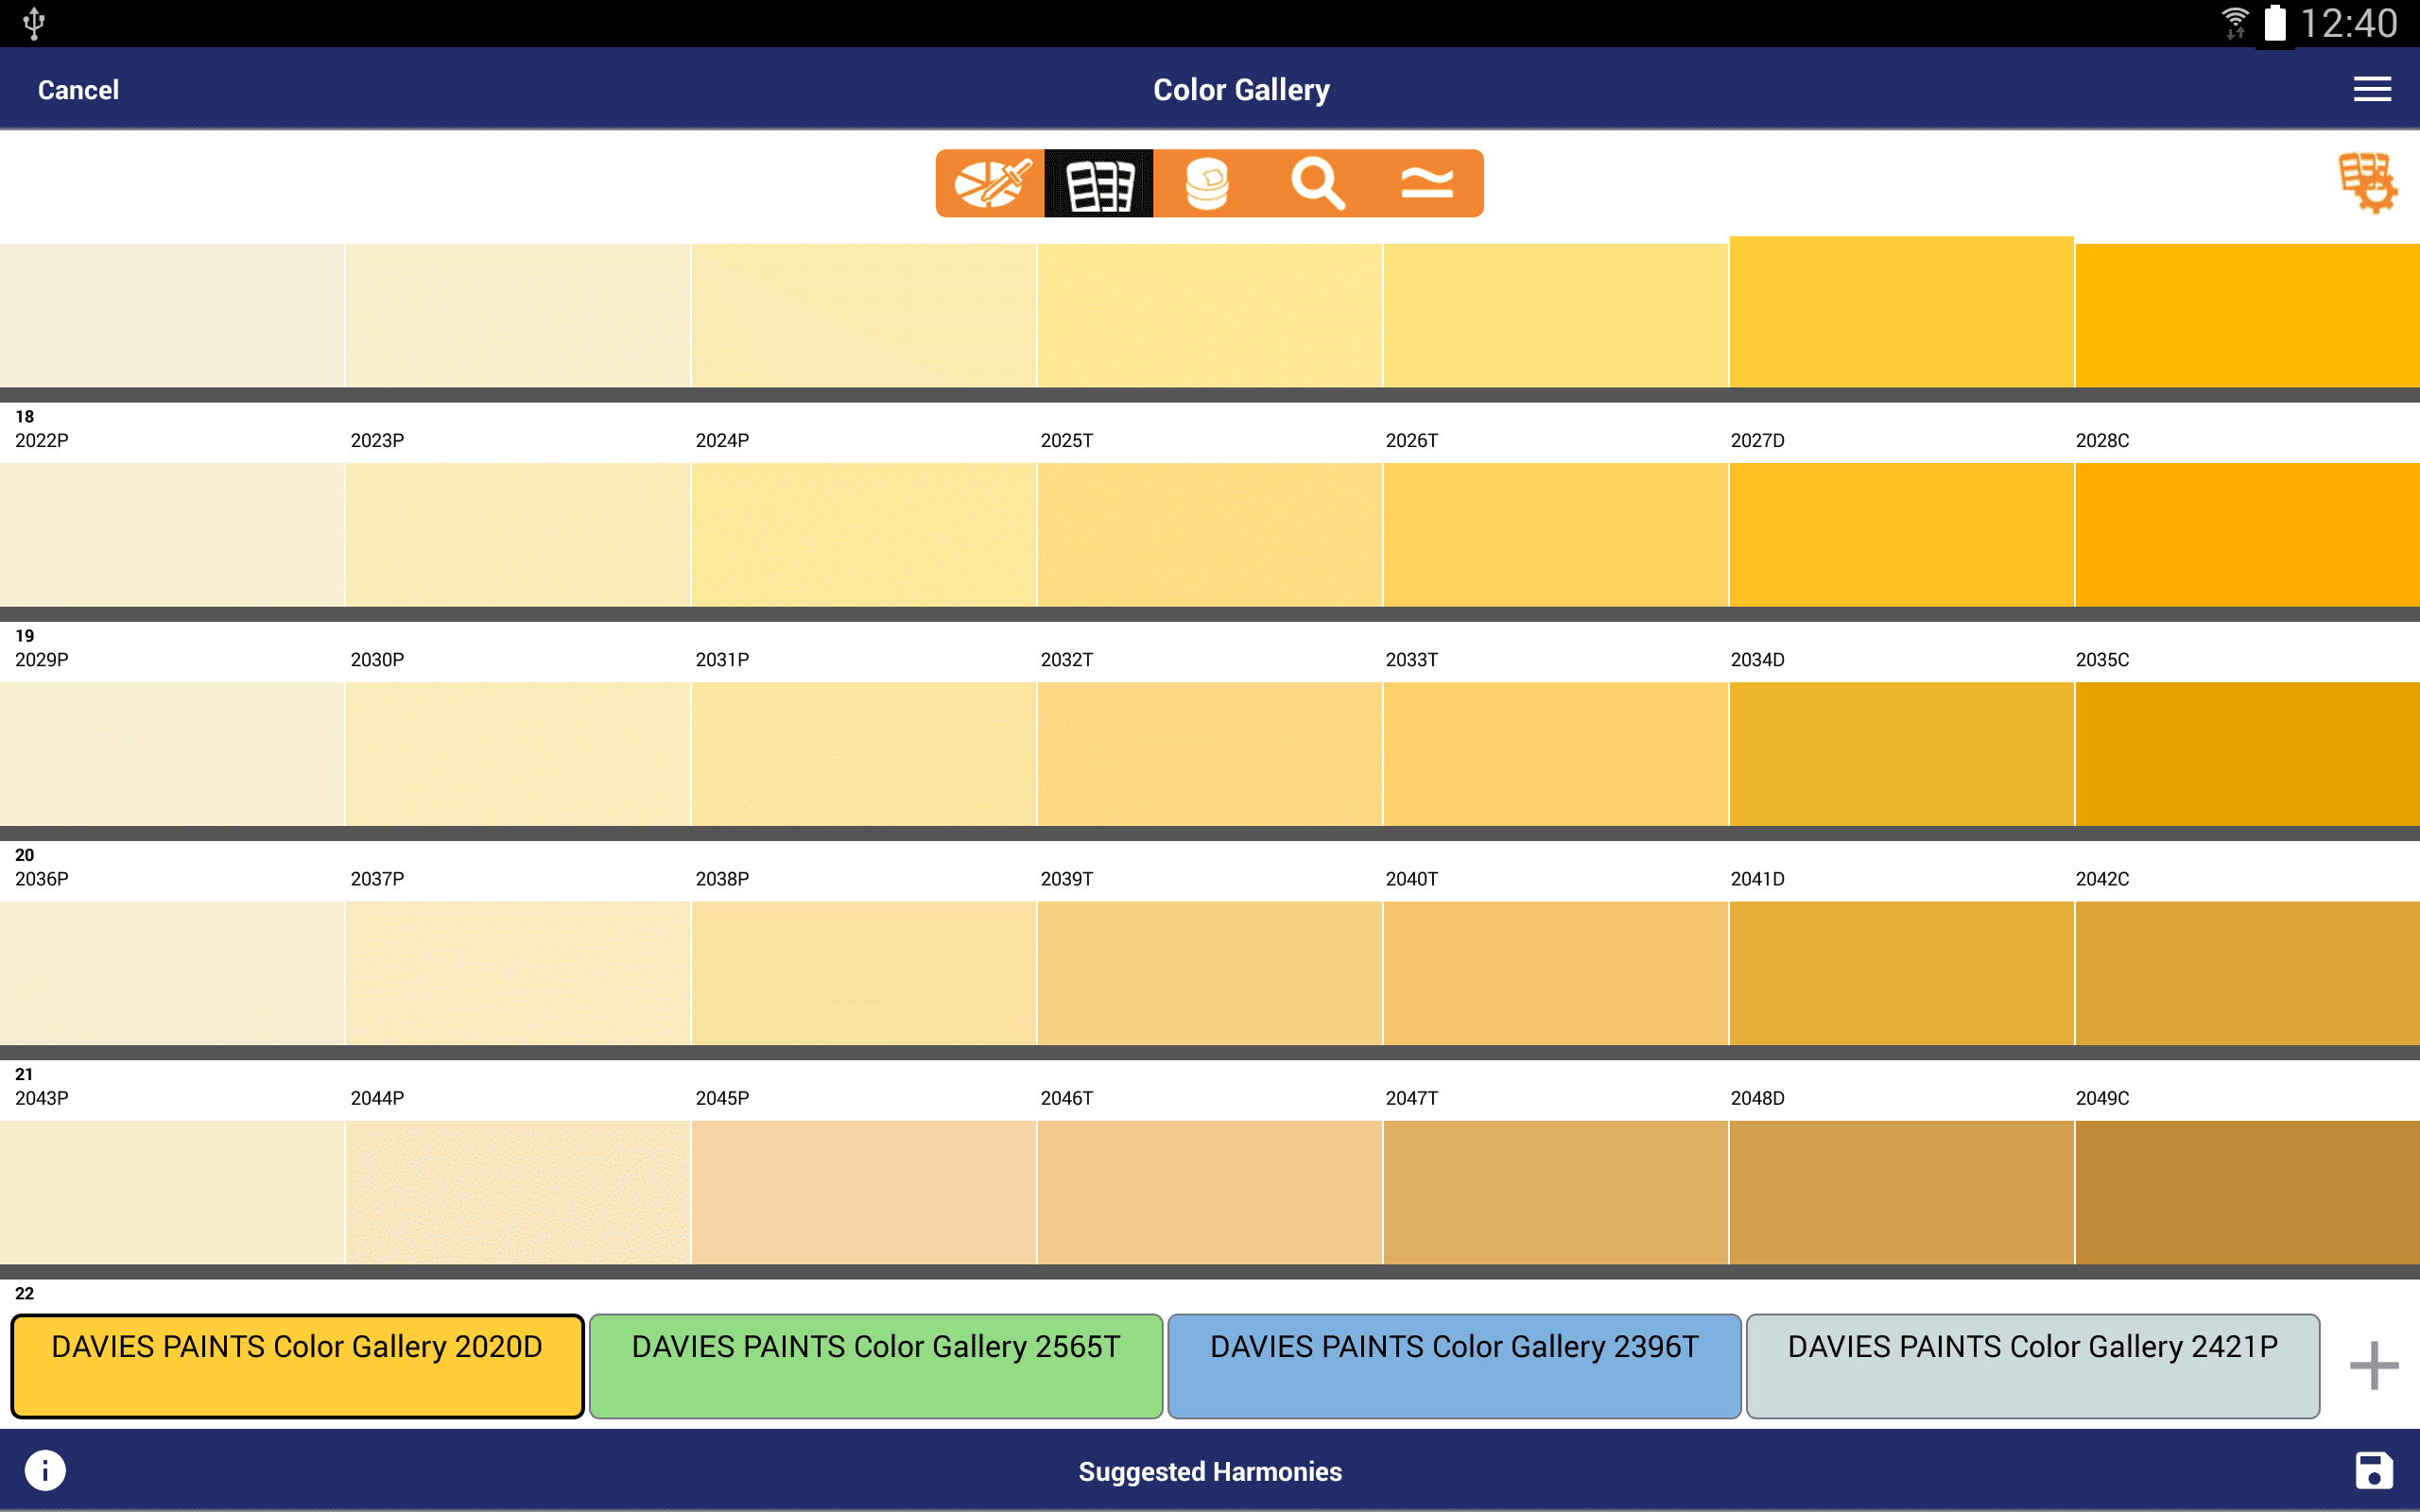Tap the 2044P swatch in strip 21
Screen dimensions: 2420x1512
click(518, 1192)
